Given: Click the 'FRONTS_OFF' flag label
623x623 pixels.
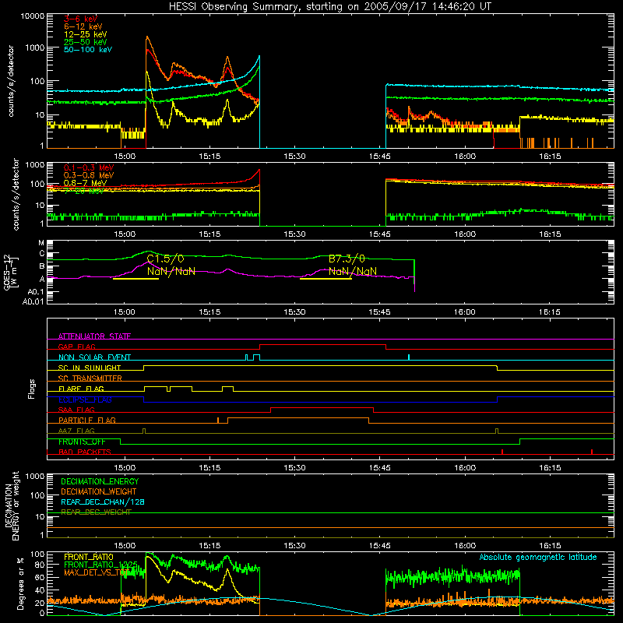Looking at the screenshot, I should pyautogui.click(x=82, y=442).
